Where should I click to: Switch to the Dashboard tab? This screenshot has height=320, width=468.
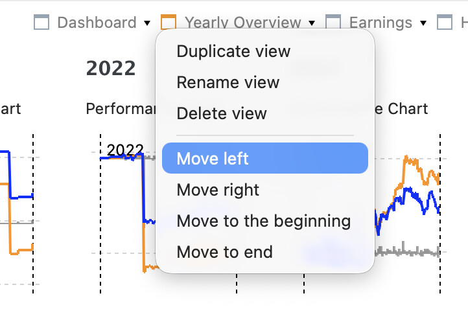[x=97, y=23]
